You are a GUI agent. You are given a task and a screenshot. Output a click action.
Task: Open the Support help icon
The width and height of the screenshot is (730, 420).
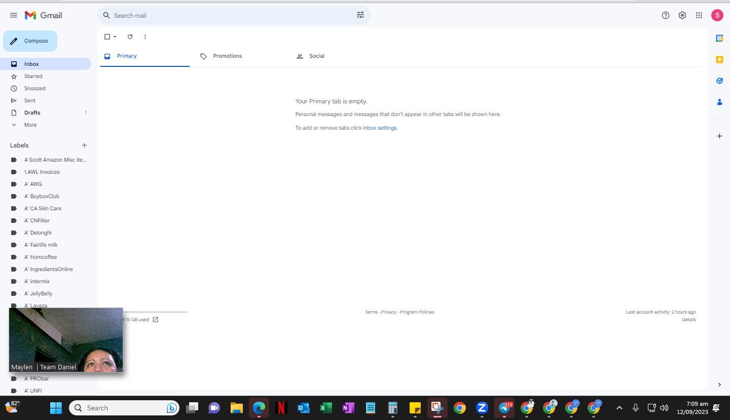click(666, 15)
